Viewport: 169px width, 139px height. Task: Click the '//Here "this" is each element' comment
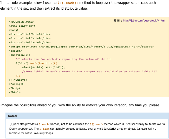(89, 72)
